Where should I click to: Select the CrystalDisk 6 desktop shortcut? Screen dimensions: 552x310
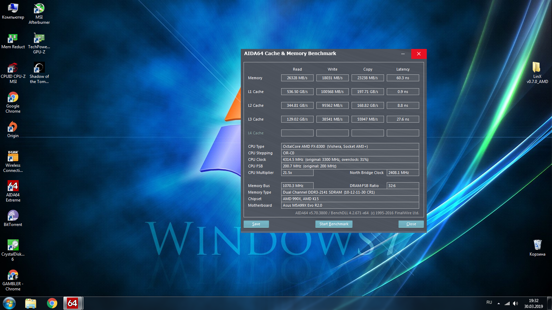pos(13,250)
